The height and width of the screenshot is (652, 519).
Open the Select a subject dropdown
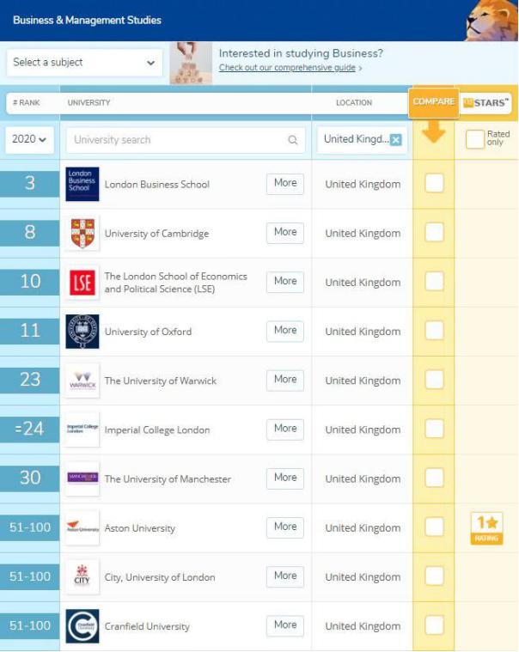(84, 63)
